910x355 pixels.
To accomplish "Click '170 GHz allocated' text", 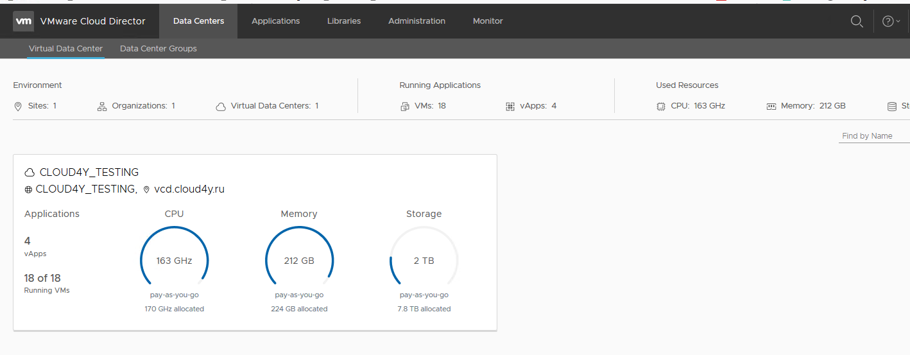I will [x=175, y=309].
